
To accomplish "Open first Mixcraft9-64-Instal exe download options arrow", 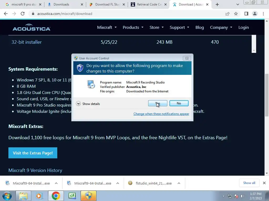I will point(56,183).
